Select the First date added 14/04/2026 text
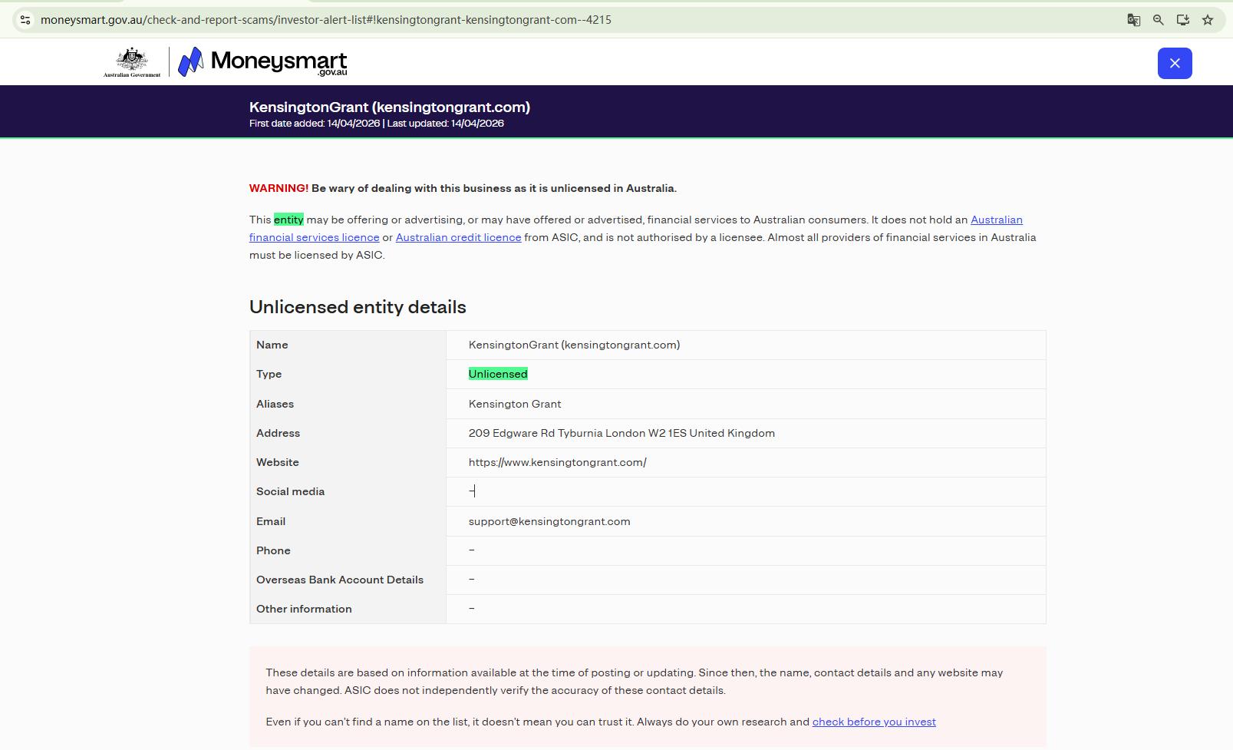Screen dimensions: 1233x750 pyautogui.click(x=315, y=124)
